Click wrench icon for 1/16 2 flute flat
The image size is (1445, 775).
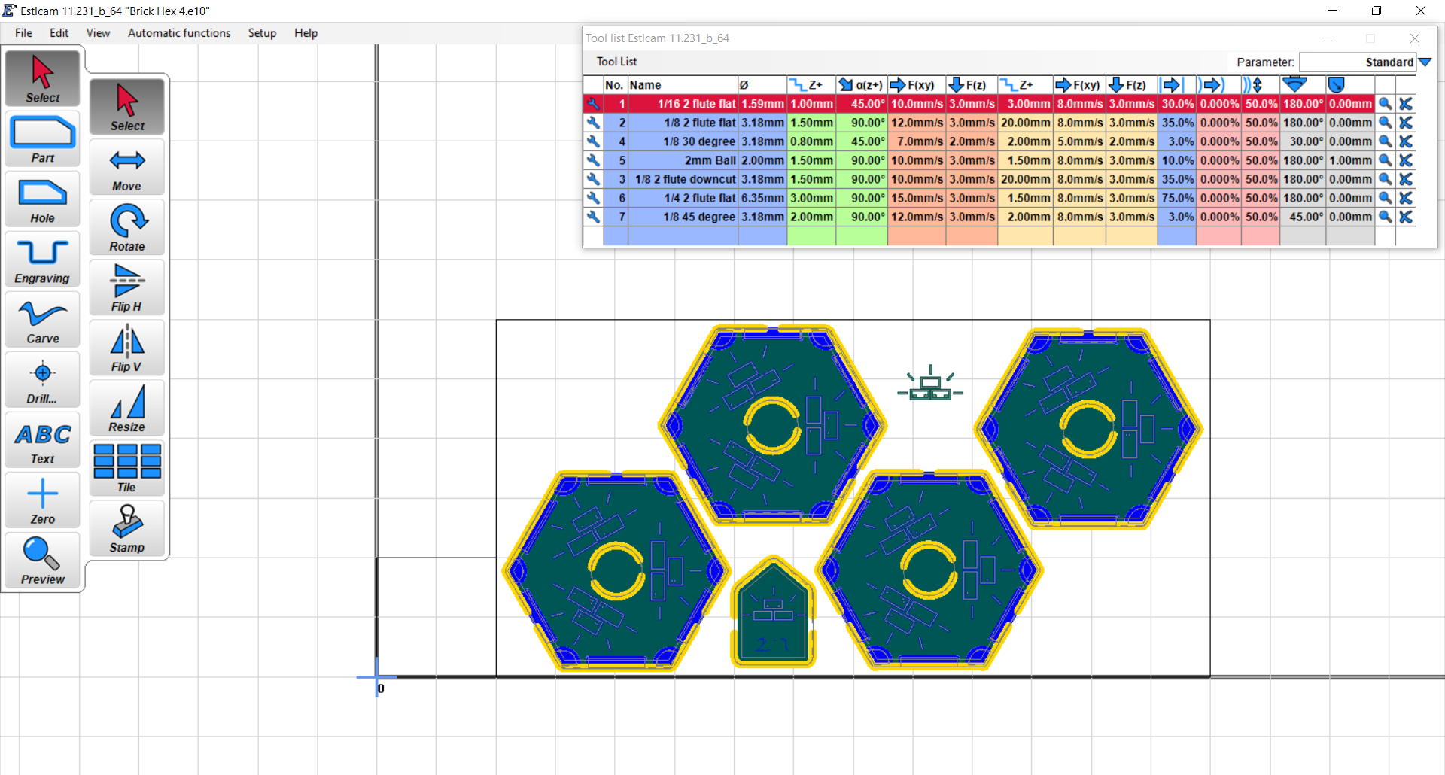coord(593,104)
